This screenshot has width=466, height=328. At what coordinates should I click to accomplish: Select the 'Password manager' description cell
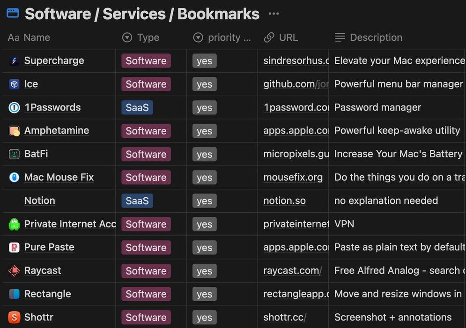tap(397, 107)
